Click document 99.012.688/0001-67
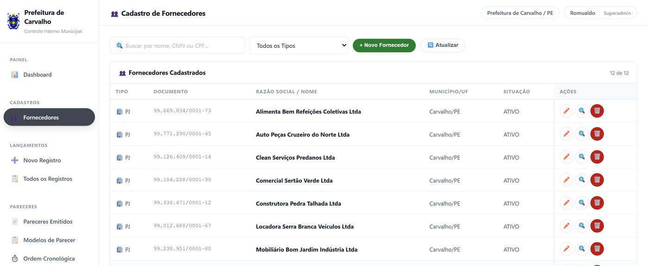 pyautogui.click(x=182, y=226)
